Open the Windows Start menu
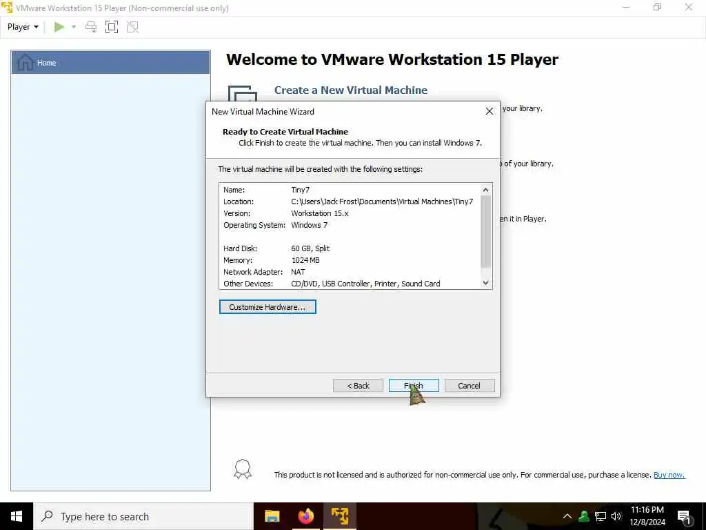The height and width of the screenshot is (530, 706). click(x=17, y=516)
